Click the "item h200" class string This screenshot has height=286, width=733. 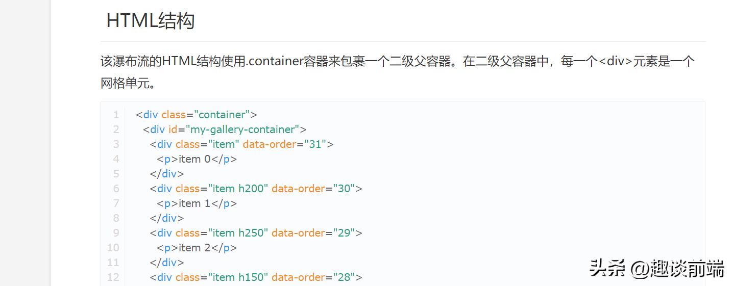pos(238,189)
